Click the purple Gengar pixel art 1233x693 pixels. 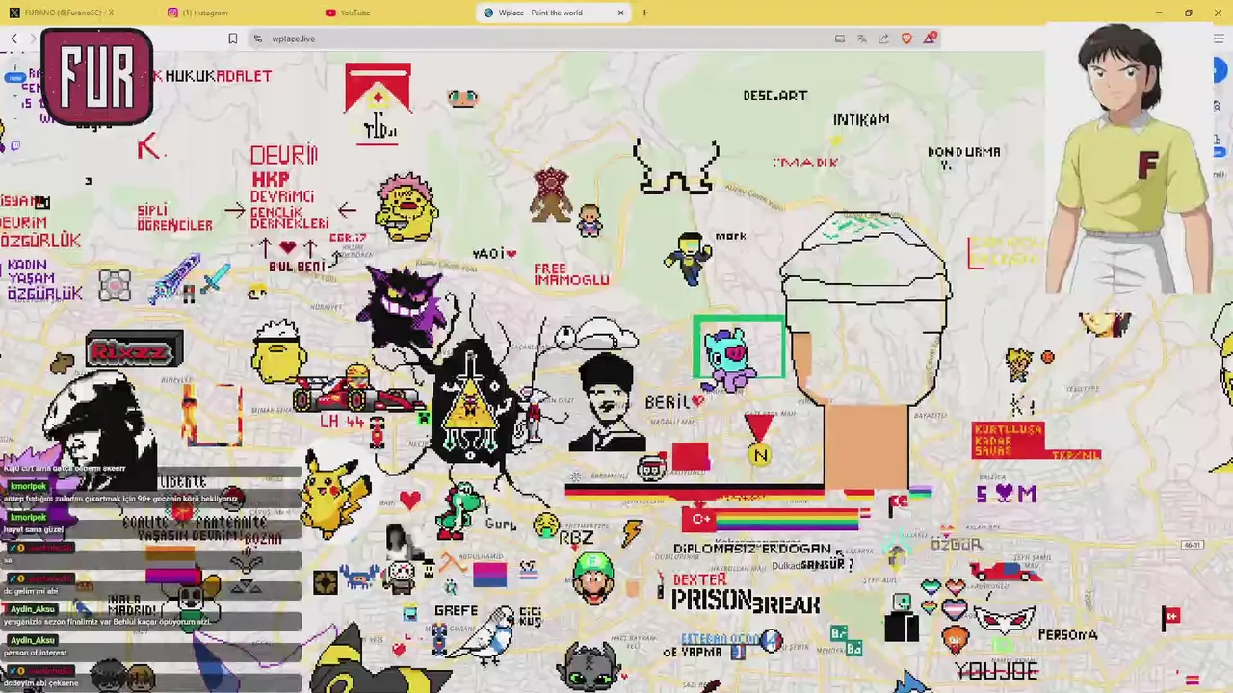(x=407, y=306)
